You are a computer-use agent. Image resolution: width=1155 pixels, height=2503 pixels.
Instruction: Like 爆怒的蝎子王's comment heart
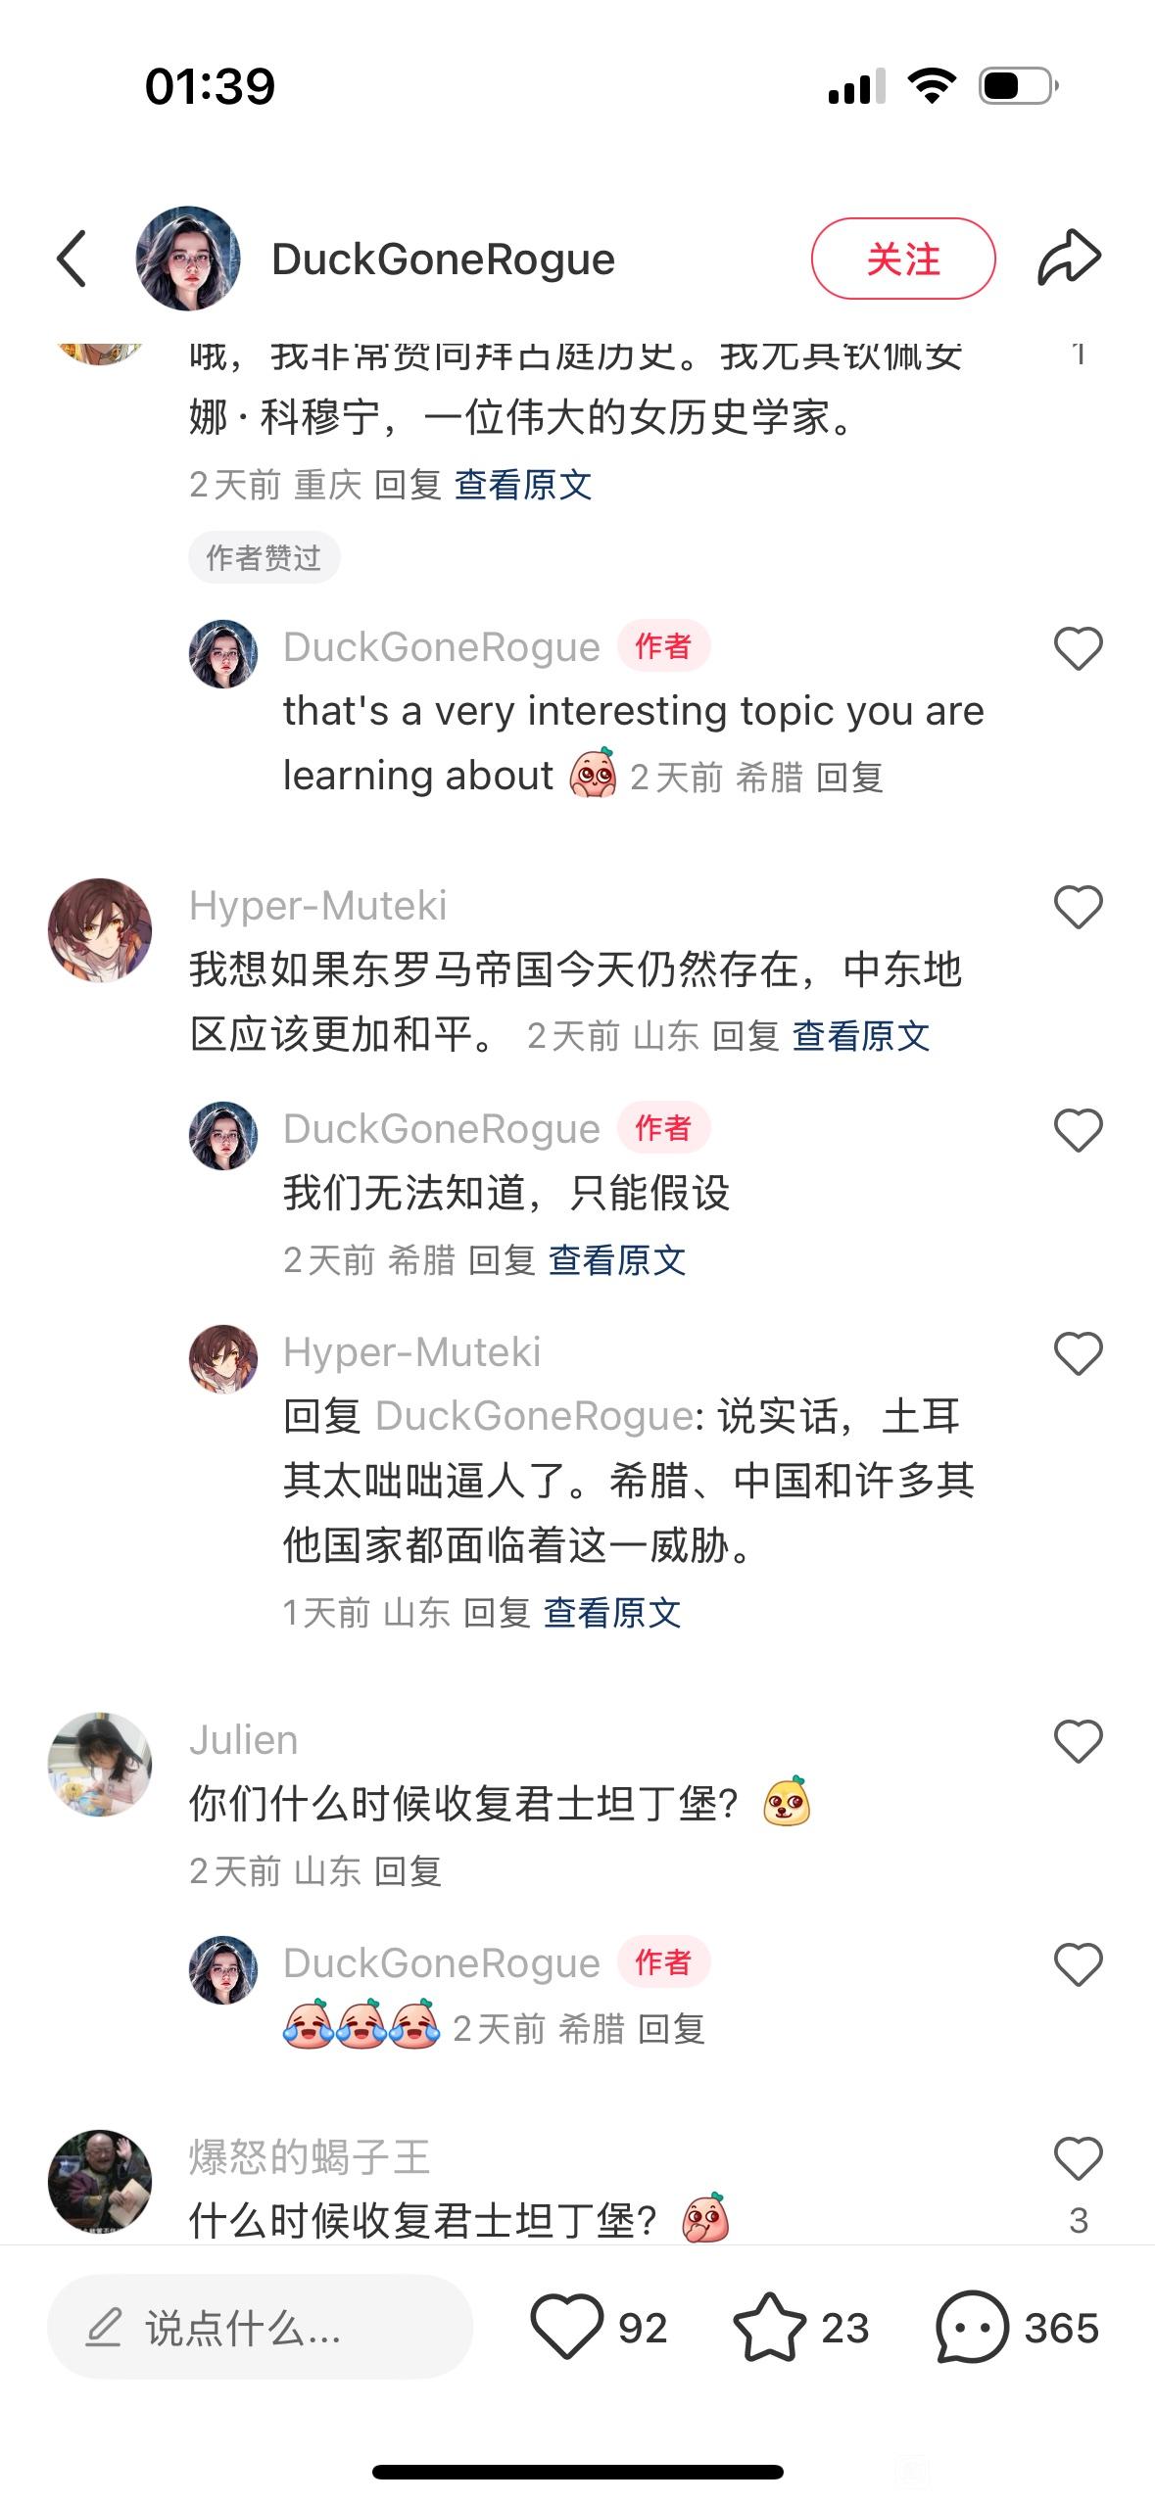[1078, 2158]
